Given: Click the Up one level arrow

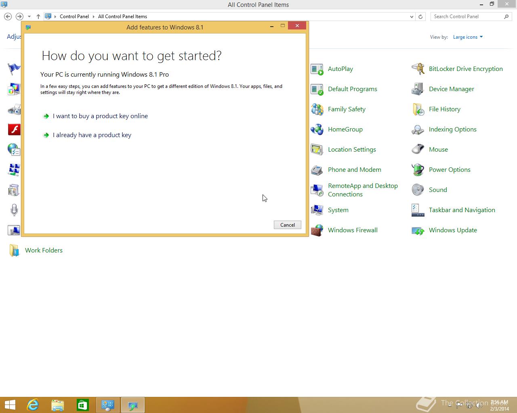Looking at the screenshot, I should [38, 17].
